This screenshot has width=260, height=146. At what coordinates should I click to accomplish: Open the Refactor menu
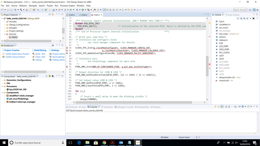coord(23,6)
